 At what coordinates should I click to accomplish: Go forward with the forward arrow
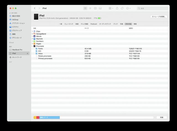pyautogui.click(x=39, y=8)
